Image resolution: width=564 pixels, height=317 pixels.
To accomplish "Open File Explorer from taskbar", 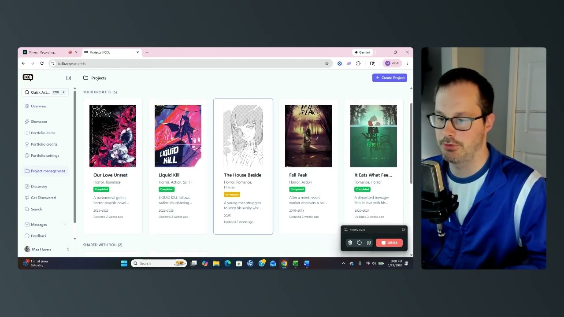I will [x=216, y=263].
